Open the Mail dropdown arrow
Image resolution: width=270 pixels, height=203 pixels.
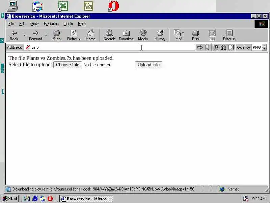[183, 33]
